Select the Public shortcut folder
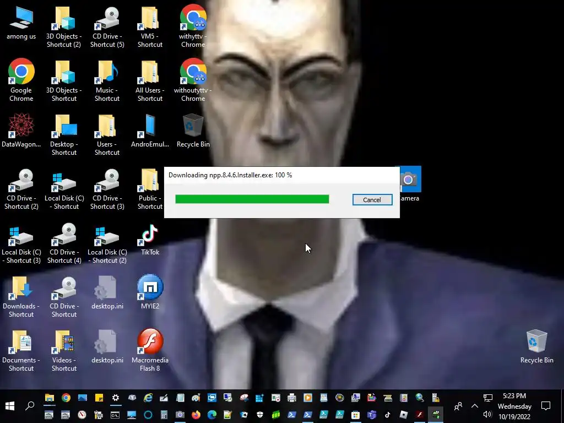 150,188
